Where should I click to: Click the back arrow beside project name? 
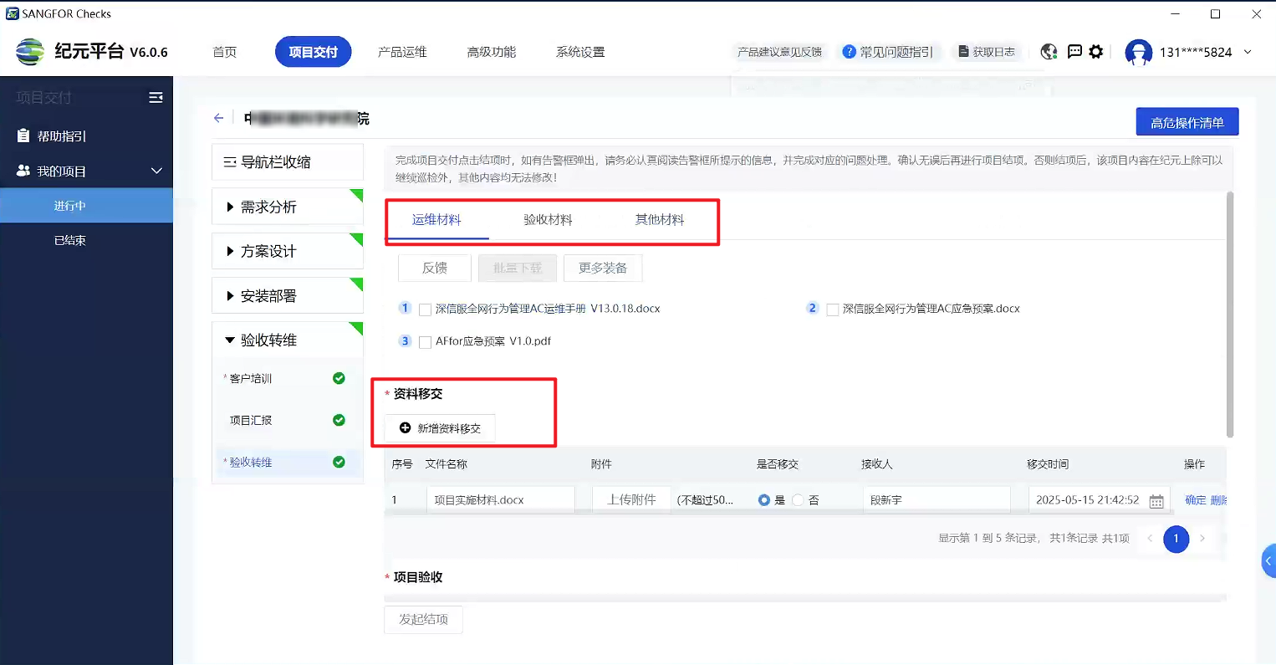[x=219, y=119]
